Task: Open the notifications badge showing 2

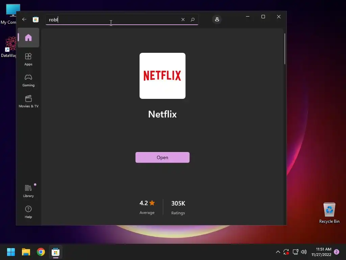Action: click(x=337, y=252)
